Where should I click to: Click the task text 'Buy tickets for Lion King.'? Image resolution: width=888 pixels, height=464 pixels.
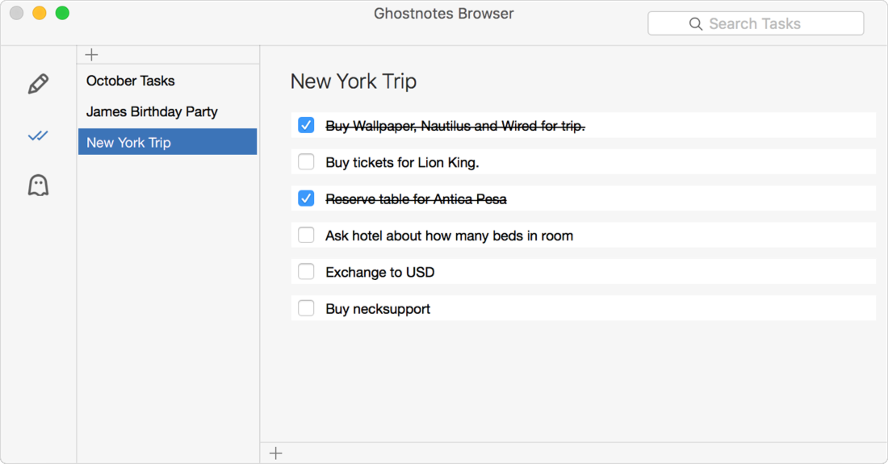tap(402, 162)
